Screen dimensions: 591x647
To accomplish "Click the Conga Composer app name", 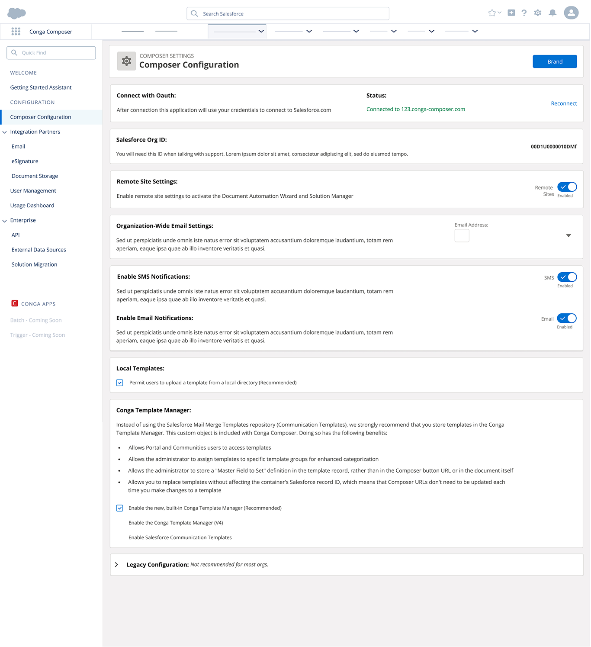I will (51, 32).
